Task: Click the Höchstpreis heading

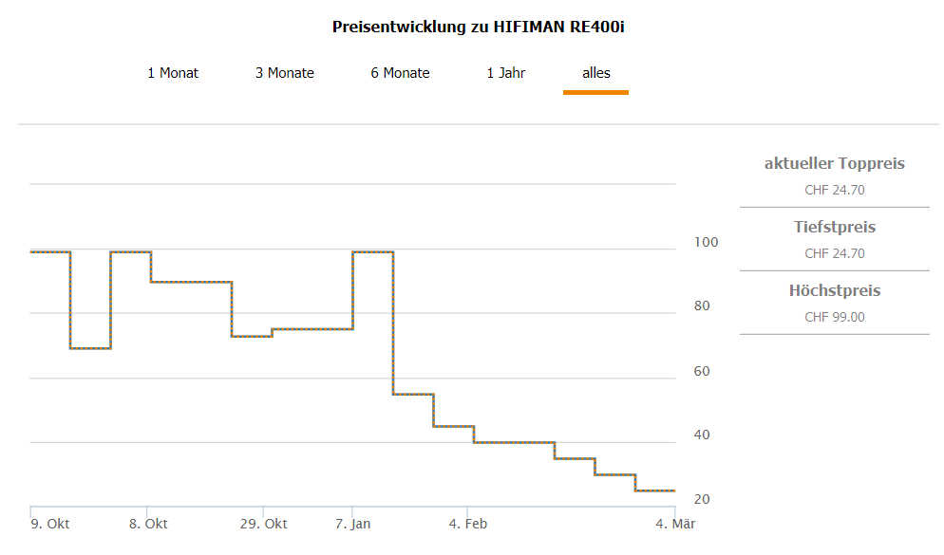Action: (835, 290)
